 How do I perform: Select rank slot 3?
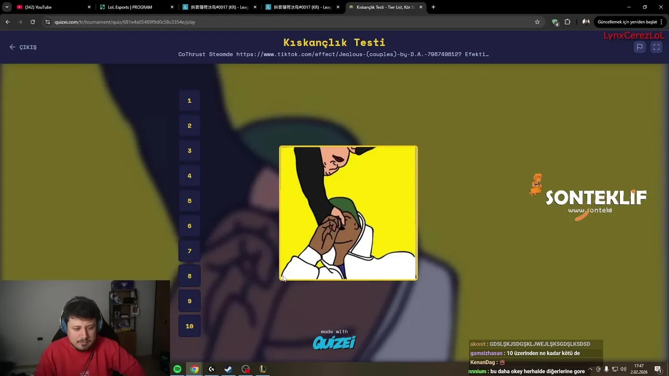click(x=189, y=151)
